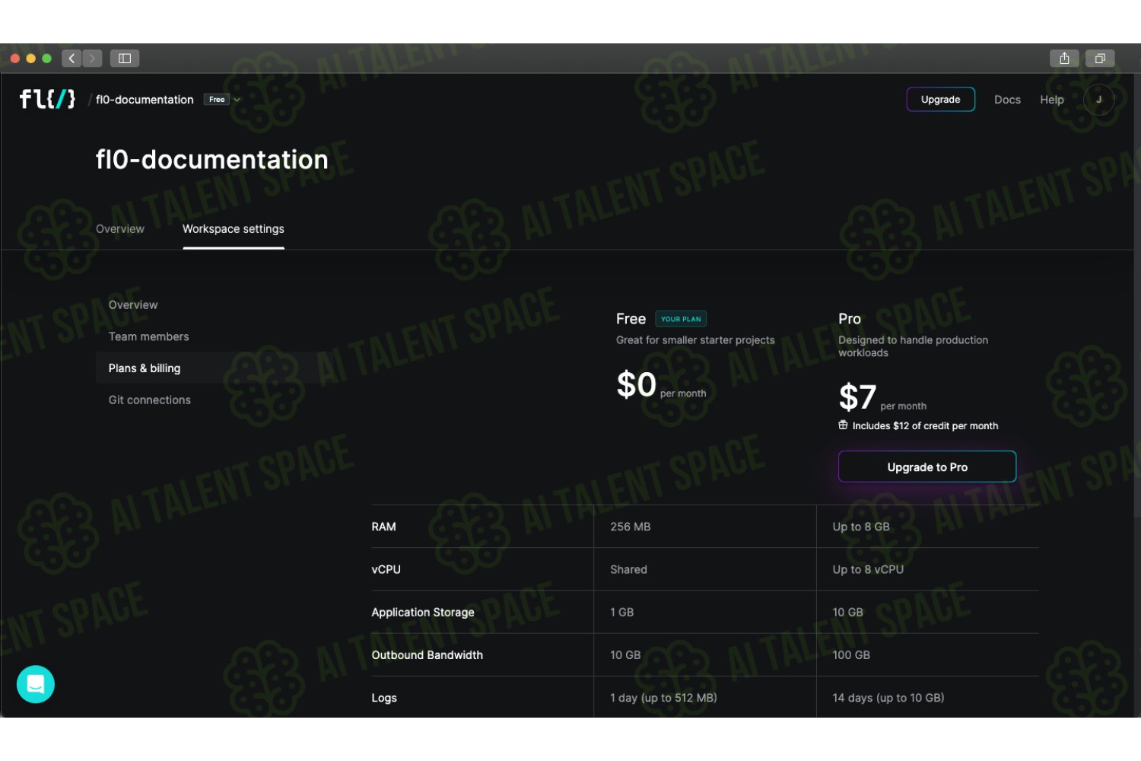Click 'Great for smaller starter projects' text
1141x761 pixels.
pyautogui.click(x=695, y=340)
